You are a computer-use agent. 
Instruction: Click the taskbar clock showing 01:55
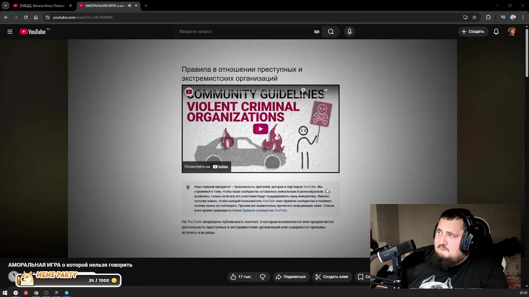[x=523, y=293]
